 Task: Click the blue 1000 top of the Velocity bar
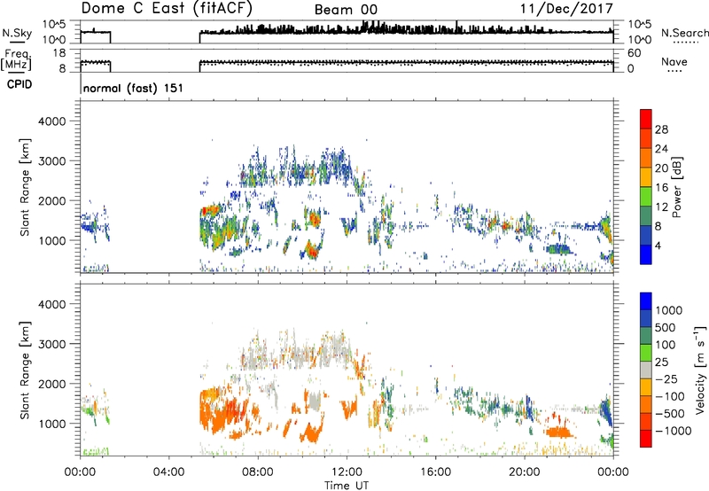coord(646,301)
